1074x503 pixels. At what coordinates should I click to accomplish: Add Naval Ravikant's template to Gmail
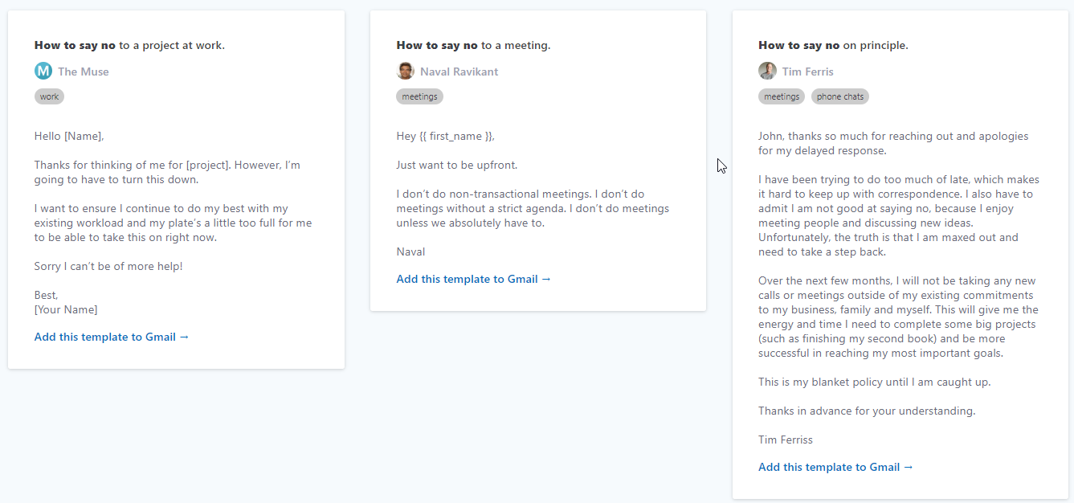pos(474,279)
